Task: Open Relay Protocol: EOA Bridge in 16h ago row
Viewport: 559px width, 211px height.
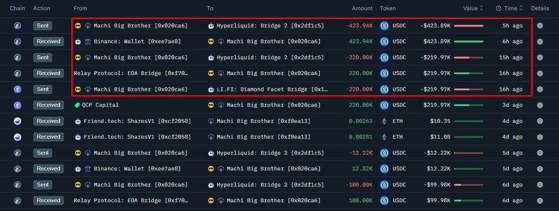Action: pos(131,73)
